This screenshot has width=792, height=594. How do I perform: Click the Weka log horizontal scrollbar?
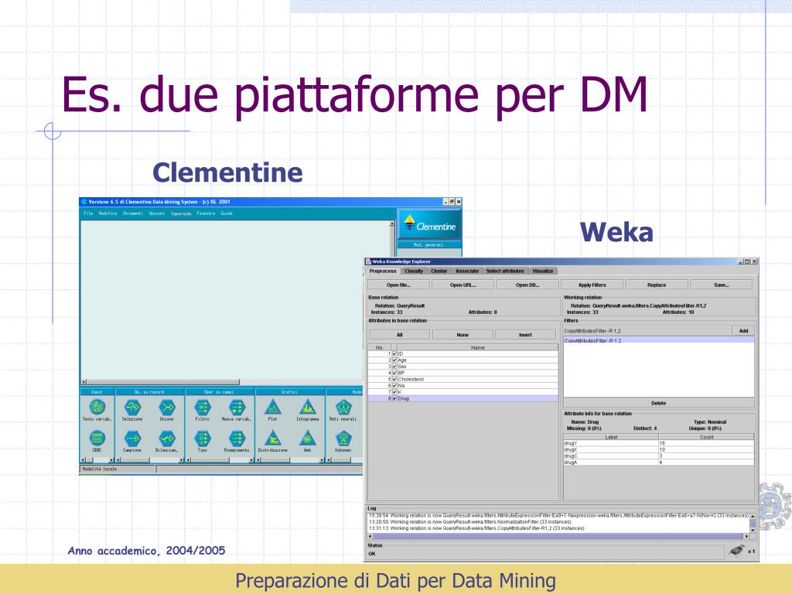pyautogui.click(x=558, y=537)
